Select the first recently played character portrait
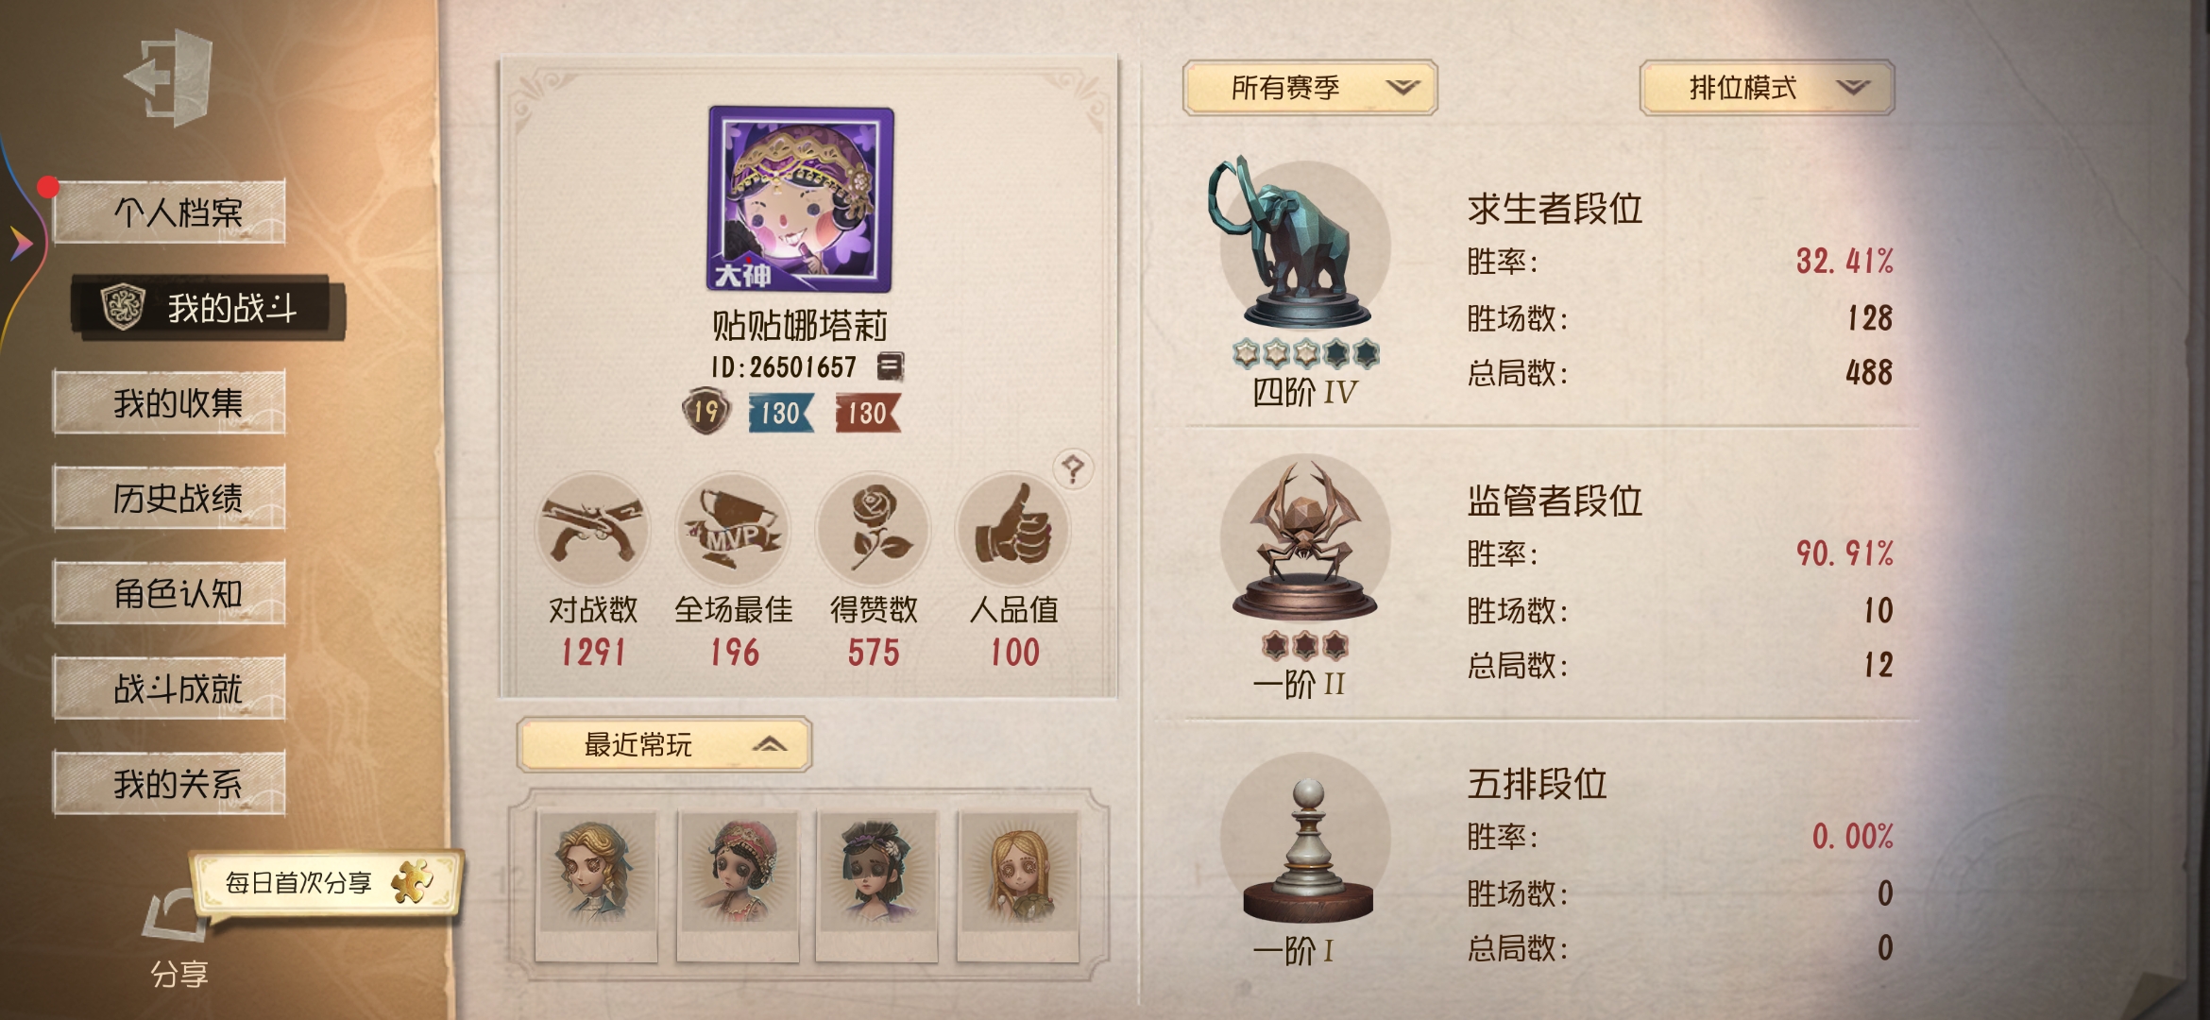The image size is (2210, 1020). click(x=596, y=886)
